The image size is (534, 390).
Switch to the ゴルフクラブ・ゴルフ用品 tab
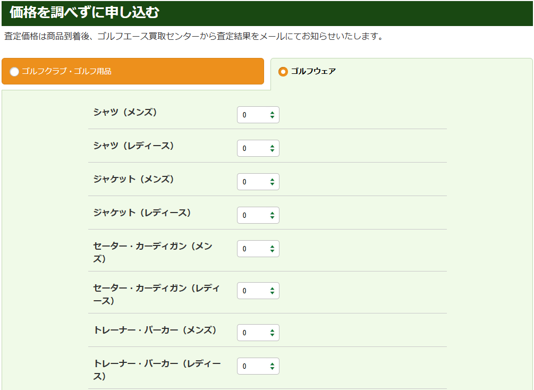coord(133,71)
